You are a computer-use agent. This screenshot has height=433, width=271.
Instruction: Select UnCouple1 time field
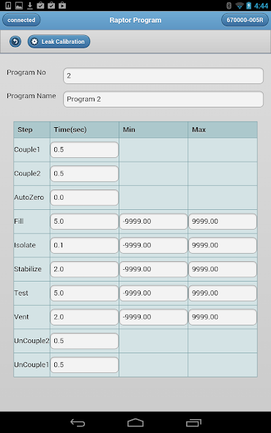point(84,365)
